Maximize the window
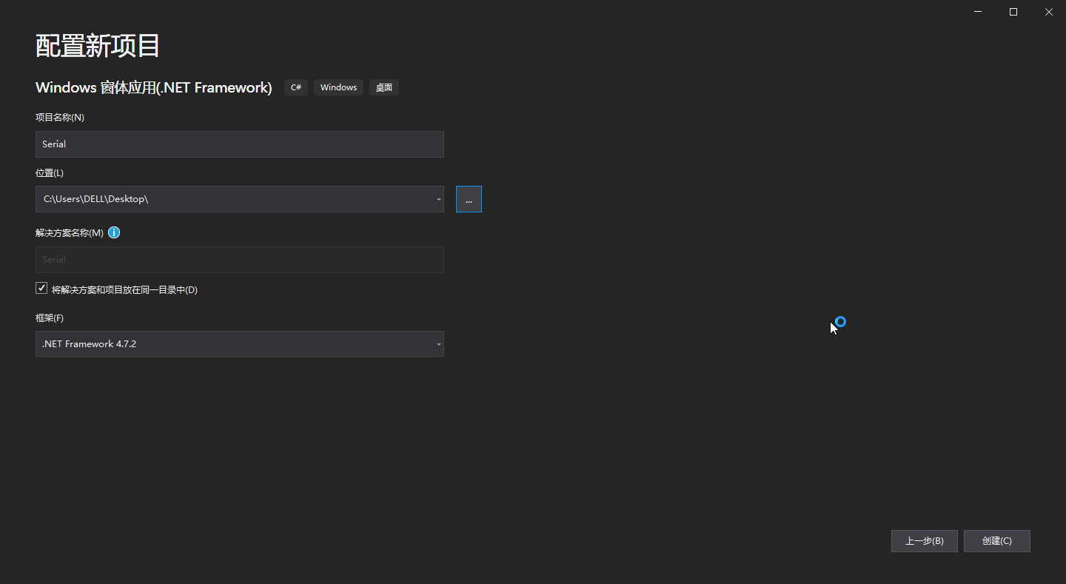Viewport: 1066px width, 584px height. pyautogui.click(x=1013, y=12)
